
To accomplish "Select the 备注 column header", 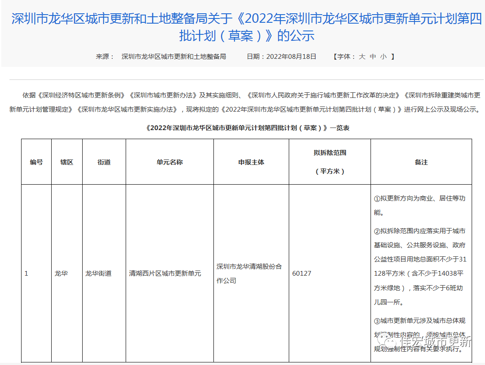I will tap(421, 162).
